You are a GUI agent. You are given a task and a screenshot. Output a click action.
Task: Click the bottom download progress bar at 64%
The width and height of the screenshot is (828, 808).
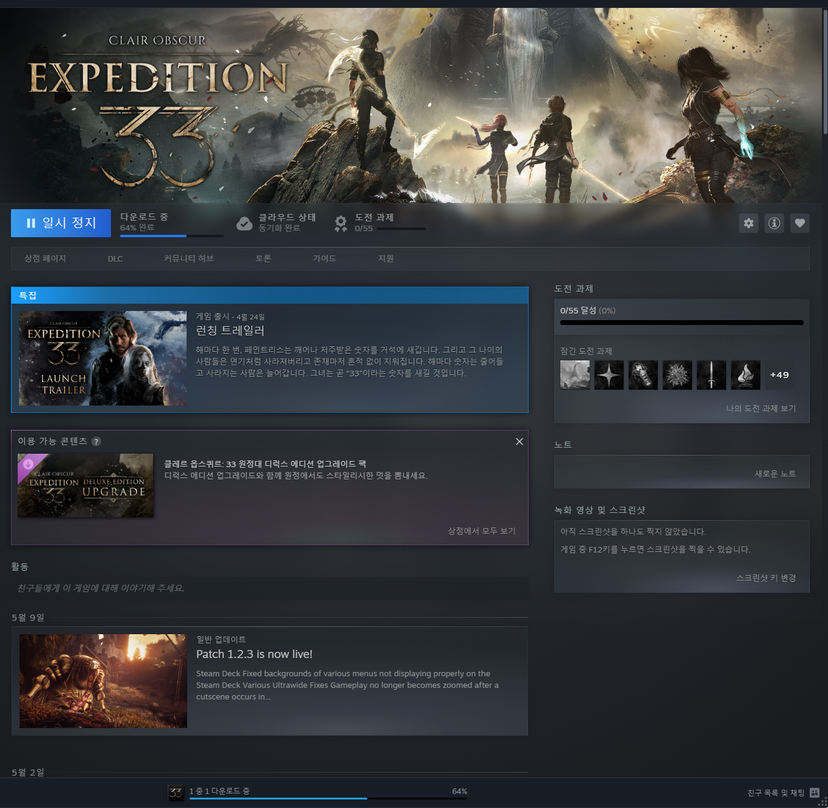(x=328, y=798)
